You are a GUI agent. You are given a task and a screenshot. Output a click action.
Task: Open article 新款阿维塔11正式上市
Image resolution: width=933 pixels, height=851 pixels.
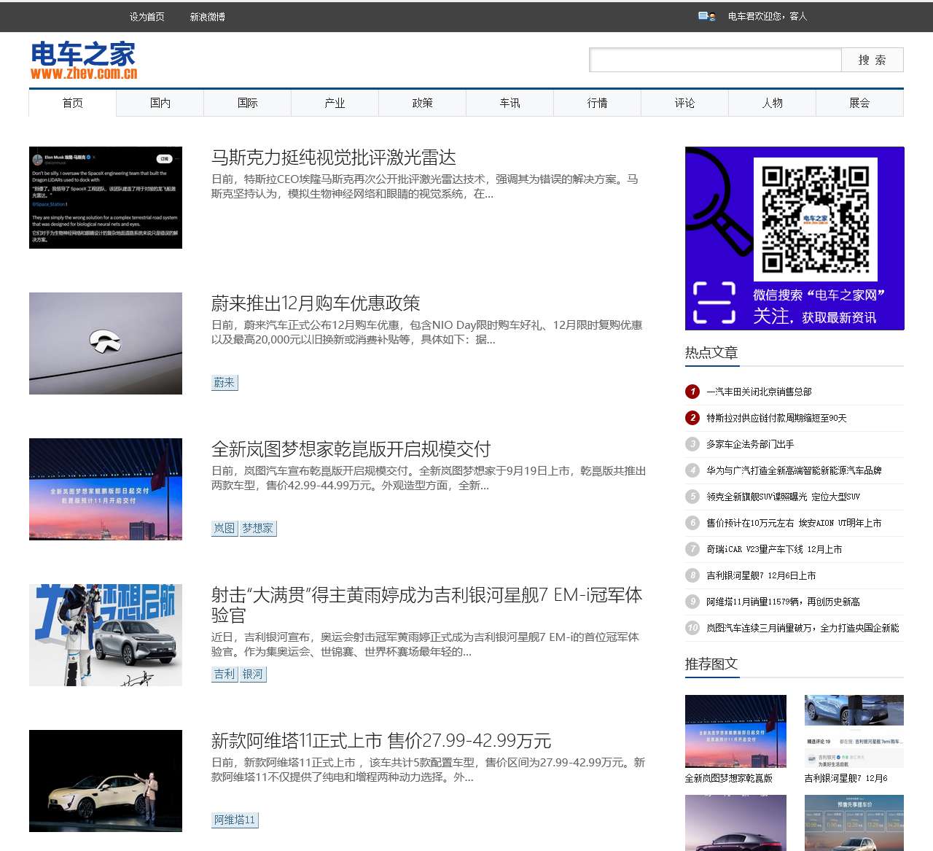tap(381, 741)
